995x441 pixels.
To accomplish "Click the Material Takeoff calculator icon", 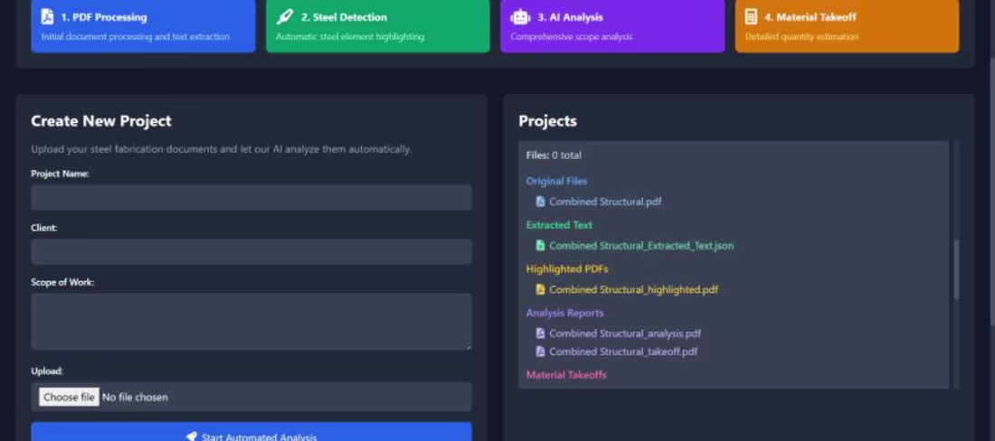I will click(752, 17).
